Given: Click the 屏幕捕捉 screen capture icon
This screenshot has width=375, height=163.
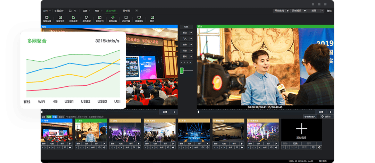Looking at the screenshot, I should pos(139,18).
